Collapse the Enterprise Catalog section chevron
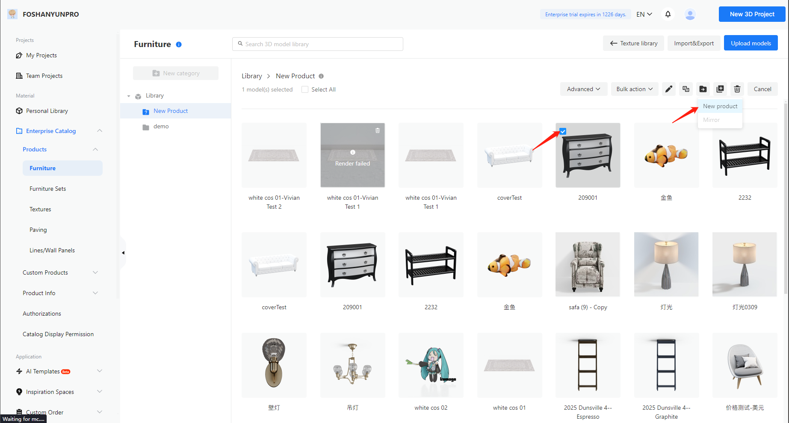The height and width of the screenshot is (423, 789). point(100,130)
